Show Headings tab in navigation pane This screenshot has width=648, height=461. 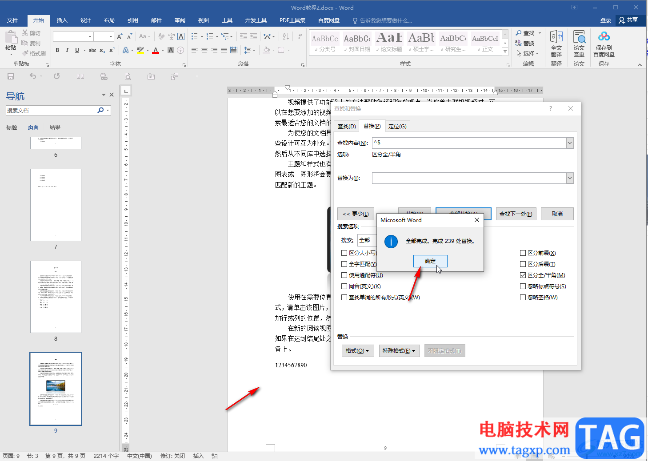coord(12,127)
